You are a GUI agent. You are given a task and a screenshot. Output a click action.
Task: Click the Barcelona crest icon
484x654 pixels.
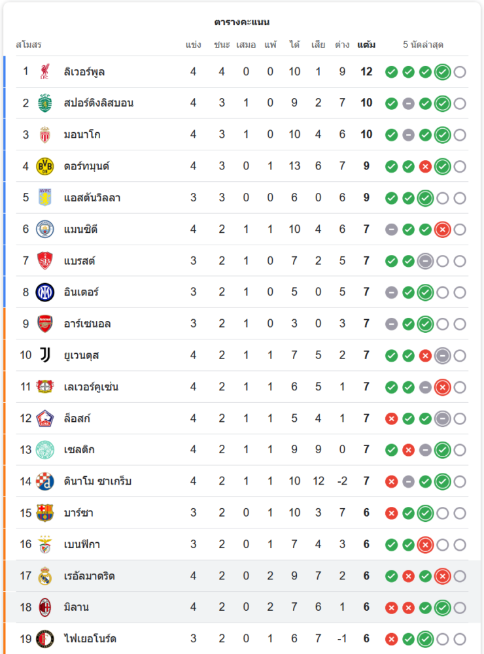[x=44, y=513]
